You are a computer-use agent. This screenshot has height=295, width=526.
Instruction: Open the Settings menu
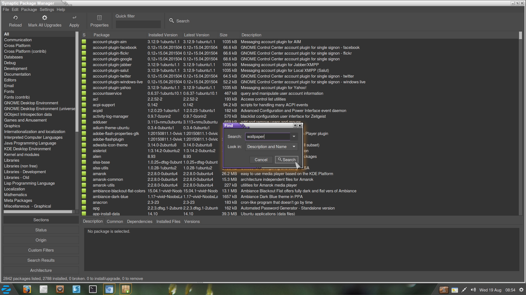tap(47, 10)
